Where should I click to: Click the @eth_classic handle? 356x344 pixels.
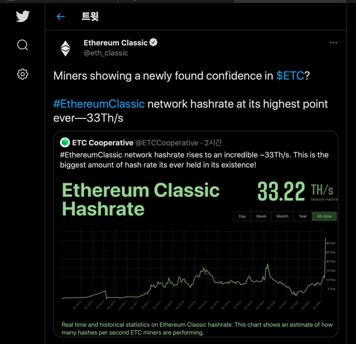click(106, 53)
